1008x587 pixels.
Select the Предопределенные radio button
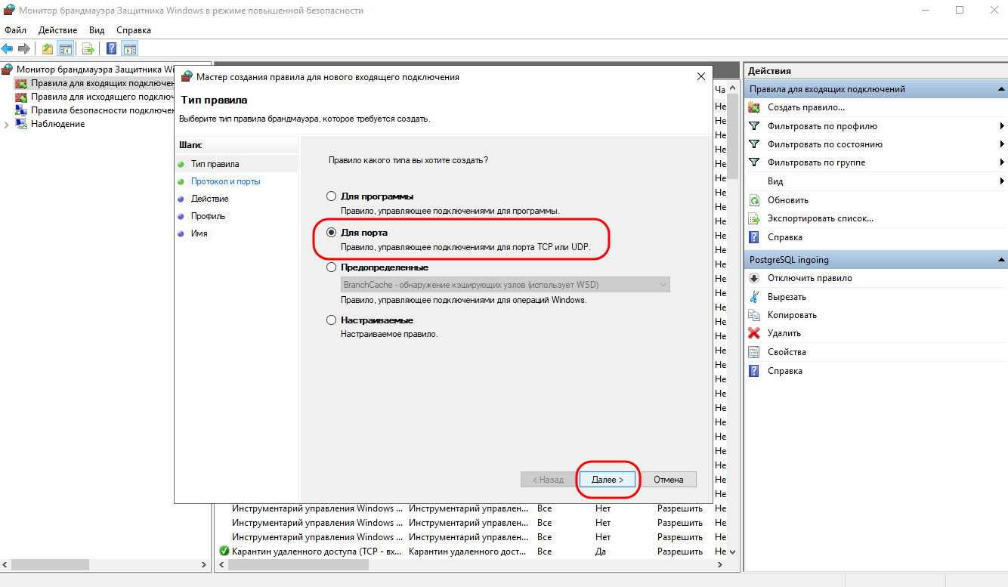pos(331,267)
